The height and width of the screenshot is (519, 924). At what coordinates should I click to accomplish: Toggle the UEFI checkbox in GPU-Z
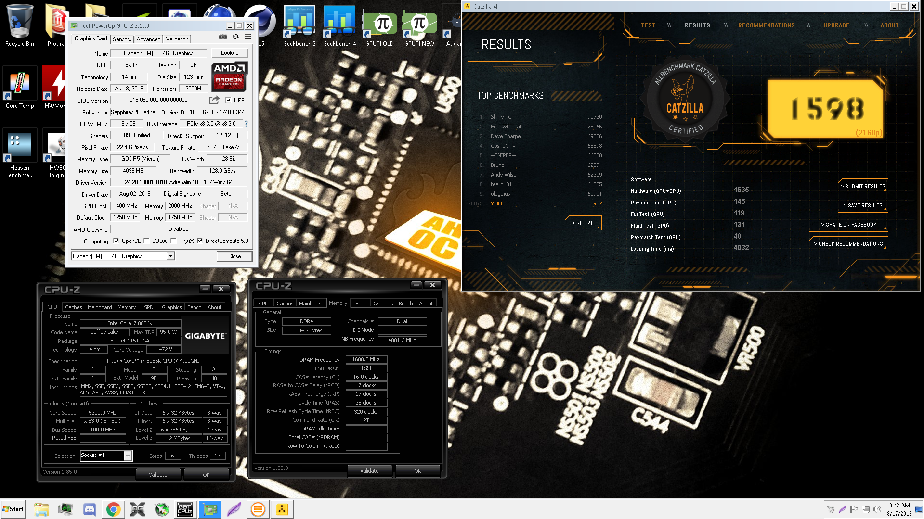228,100
